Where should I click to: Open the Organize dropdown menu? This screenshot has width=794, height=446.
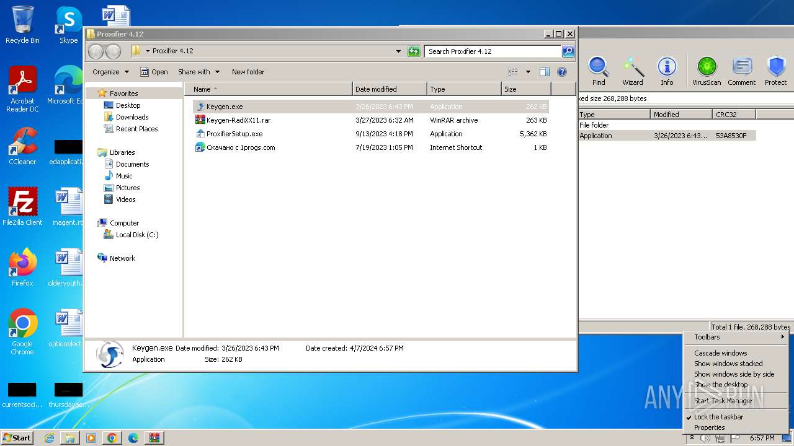pyautogui.click(x=110, y=72)
